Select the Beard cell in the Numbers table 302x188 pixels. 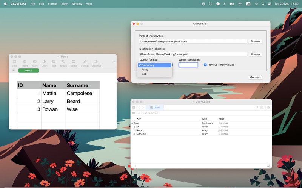pos(83,101)
